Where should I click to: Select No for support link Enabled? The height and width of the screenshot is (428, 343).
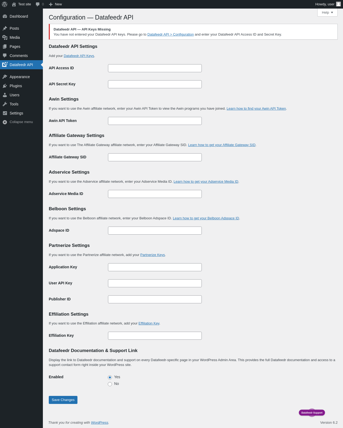110,384
